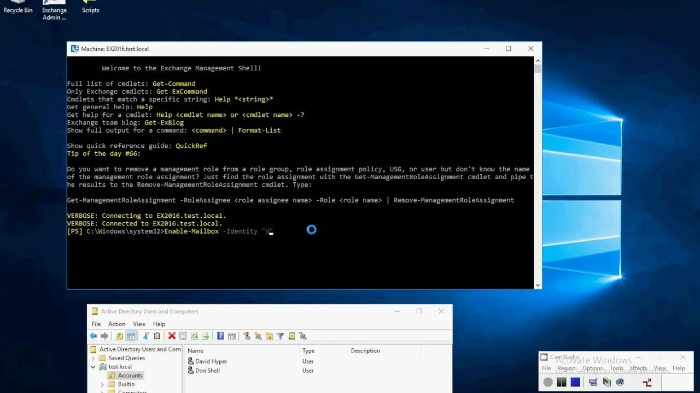Open Exchange Admin desktop shortcut

54,10
